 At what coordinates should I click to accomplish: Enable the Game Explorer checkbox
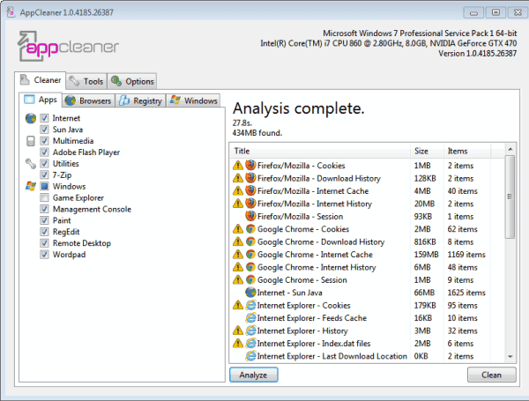click(x=44, y=198)
